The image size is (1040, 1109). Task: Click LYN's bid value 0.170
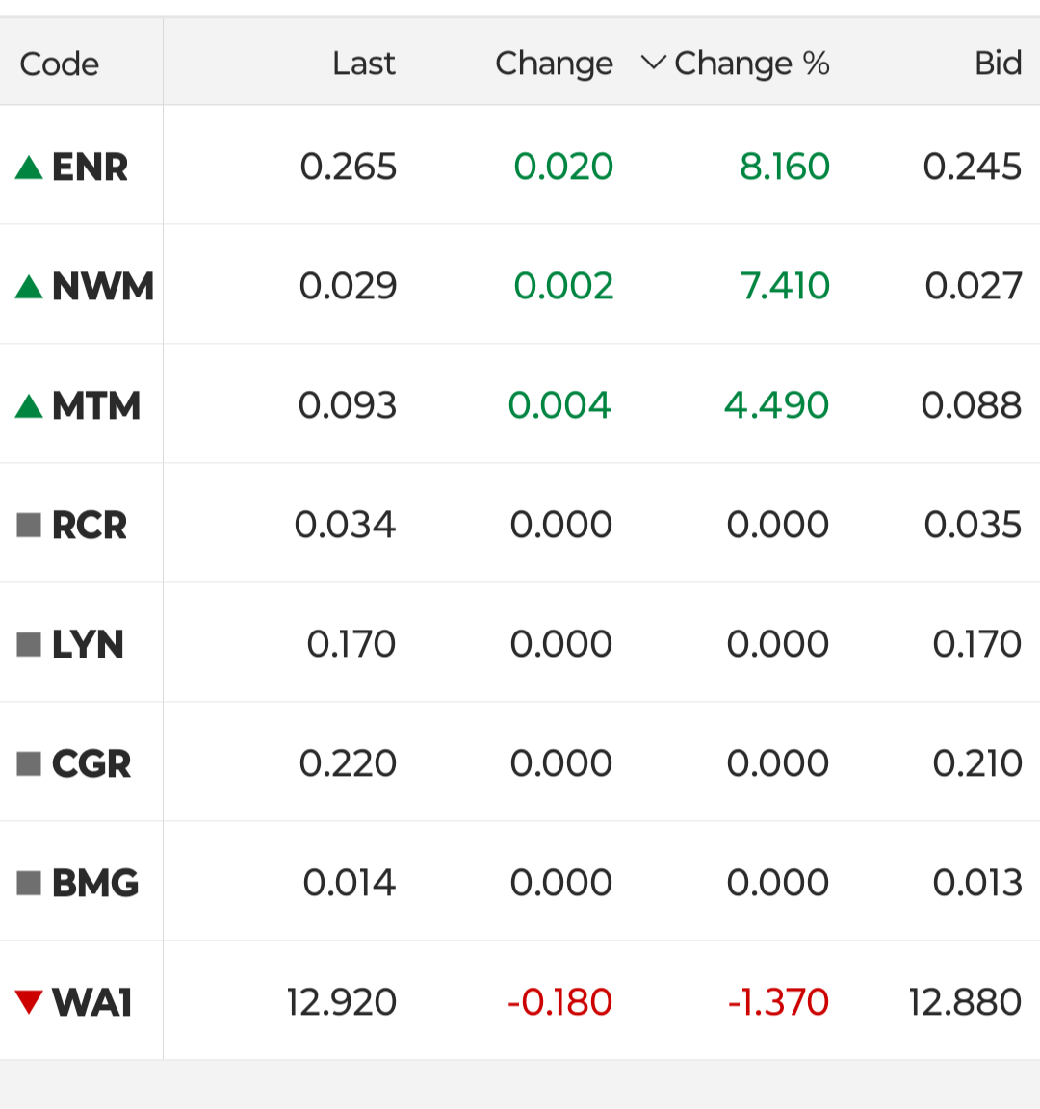click(977, 644)
